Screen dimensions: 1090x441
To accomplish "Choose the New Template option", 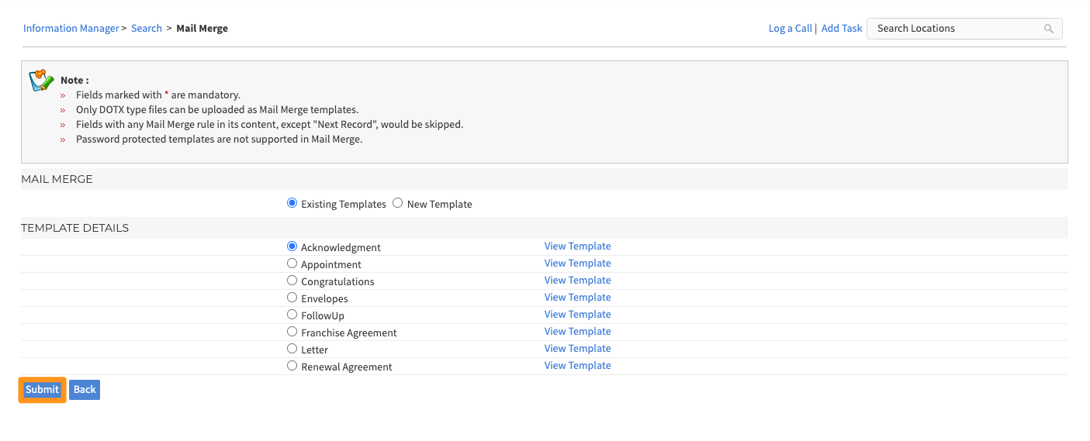I will tap(398, 203).
